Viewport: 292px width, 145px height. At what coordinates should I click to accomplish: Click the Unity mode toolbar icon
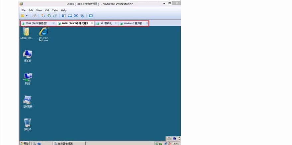82,16
